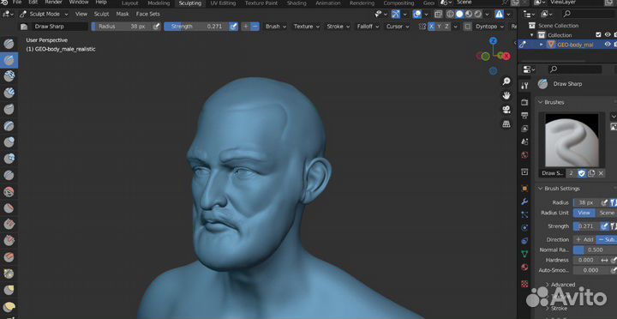Toggle X axis symmetry

(x=432, y=27)
